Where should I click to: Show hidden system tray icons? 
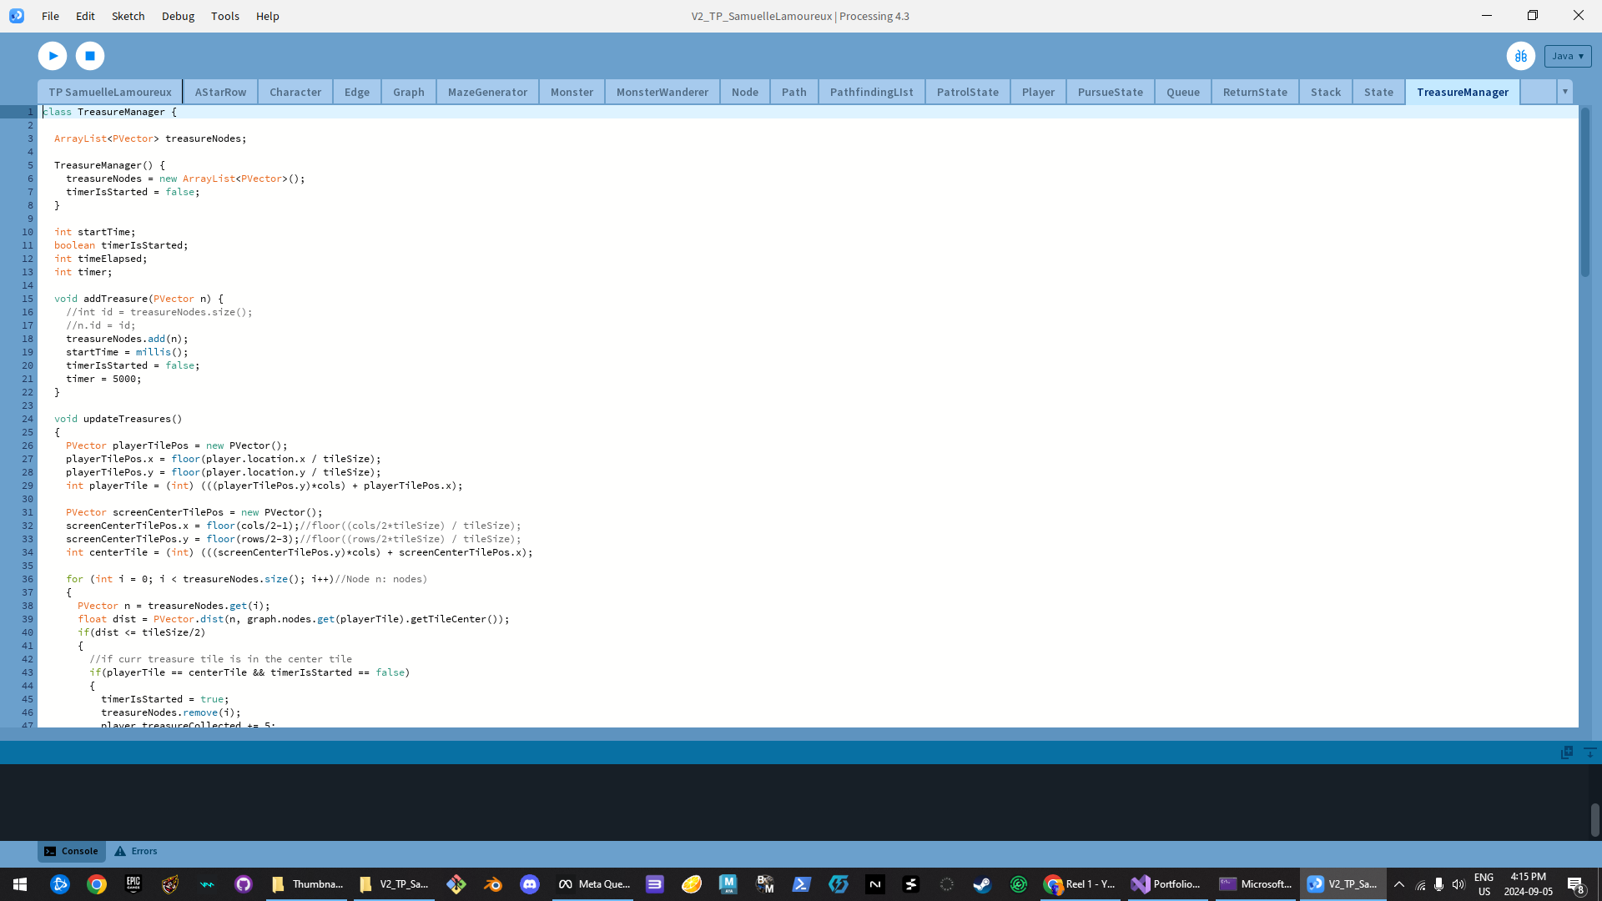point(1399,884)
